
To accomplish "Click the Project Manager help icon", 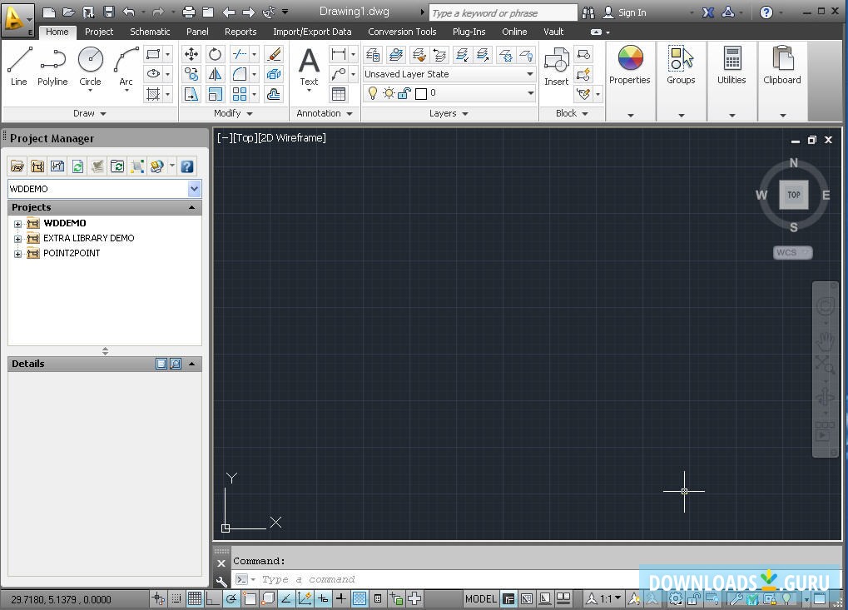I will tap(187, 166).
